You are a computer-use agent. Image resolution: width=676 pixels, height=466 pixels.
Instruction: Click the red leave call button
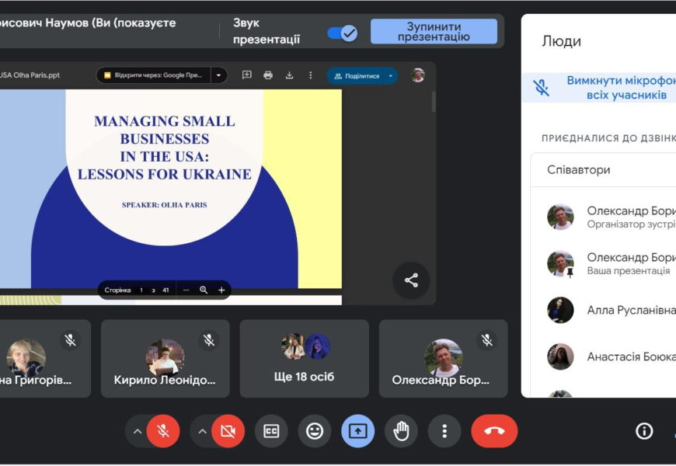point(494,431)
